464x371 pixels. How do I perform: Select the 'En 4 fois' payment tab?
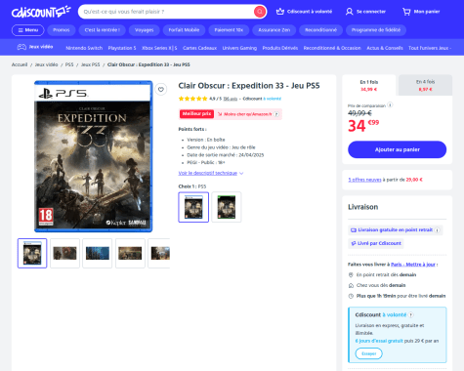click(425, 85)
